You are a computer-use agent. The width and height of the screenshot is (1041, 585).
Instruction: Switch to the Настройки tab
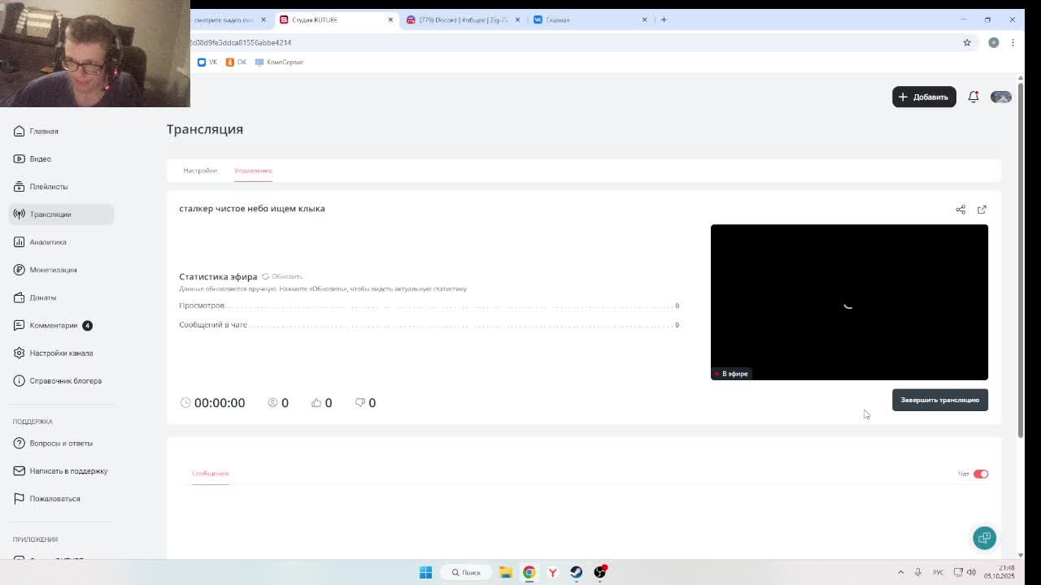point(200,171)
